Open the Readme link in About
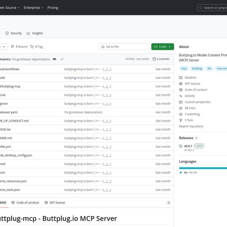Viewport: 227px width, 227px height. pos(190,77)
